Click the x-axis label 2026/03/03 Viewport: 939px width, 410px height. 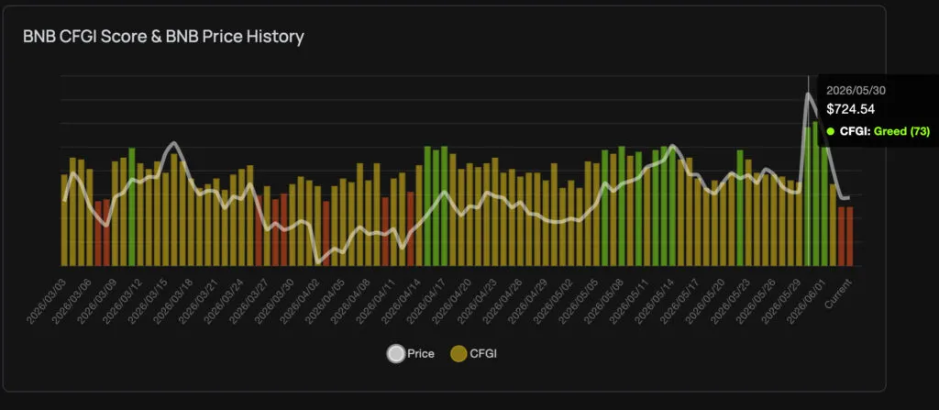pyautogui.click(x=47, y=302)
